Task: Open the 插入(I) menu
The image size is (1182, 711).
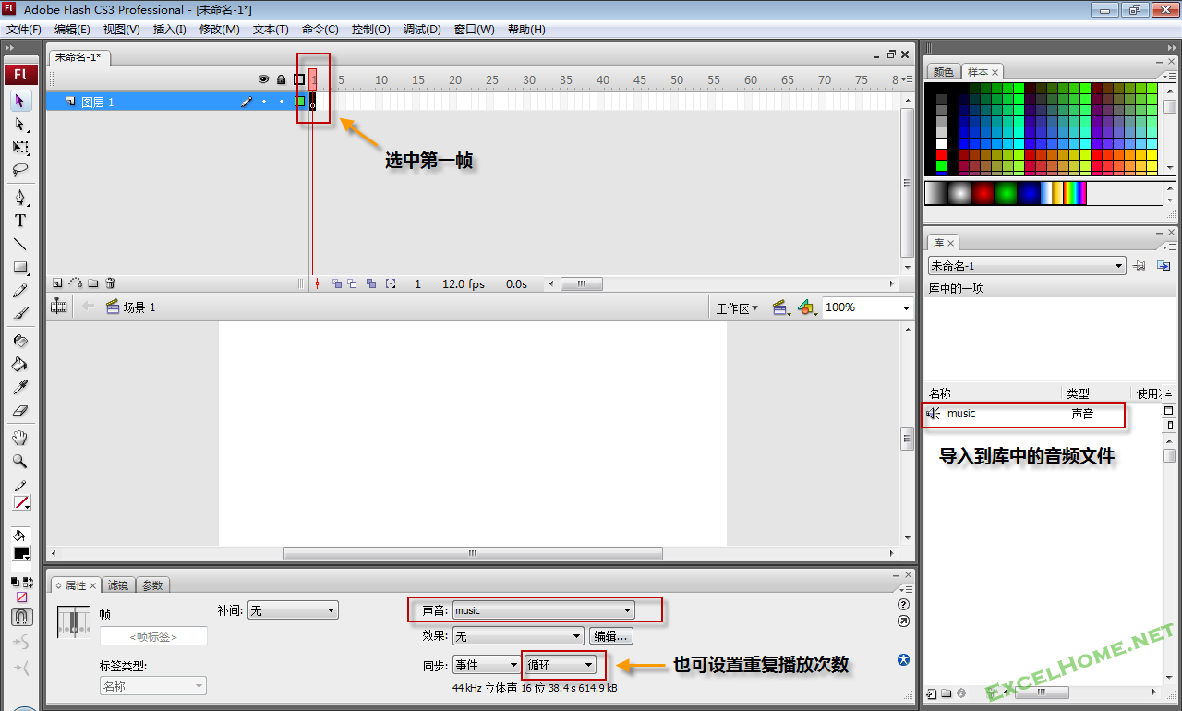Action: [x=169, y=30]
